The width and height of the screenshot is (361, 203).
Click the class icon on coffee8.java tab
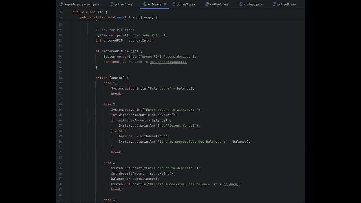pos(274,4)
